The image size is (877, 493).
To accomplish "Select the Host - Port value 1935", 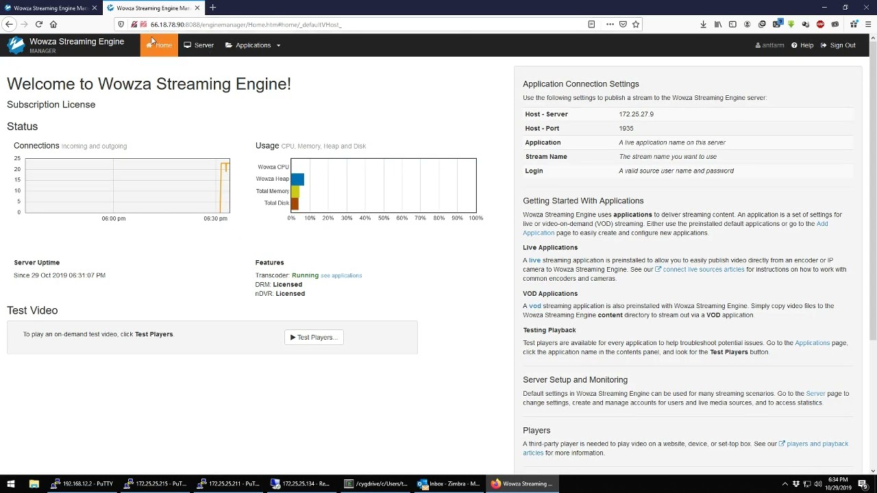I will (x=626, y=128).
